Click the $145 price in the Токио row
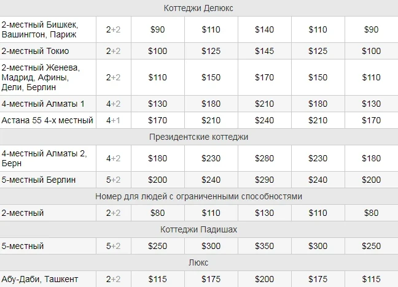The height and width of the screenshot is (287, 398). 264,51
